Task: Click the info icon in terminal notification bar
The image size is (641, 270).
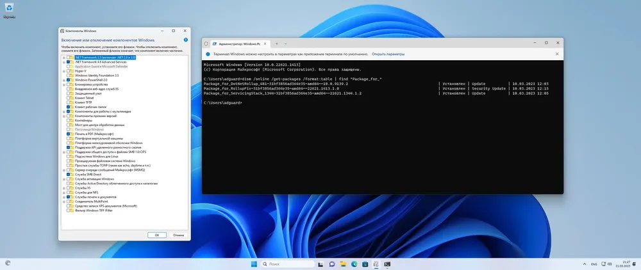Action: (208, 54)
